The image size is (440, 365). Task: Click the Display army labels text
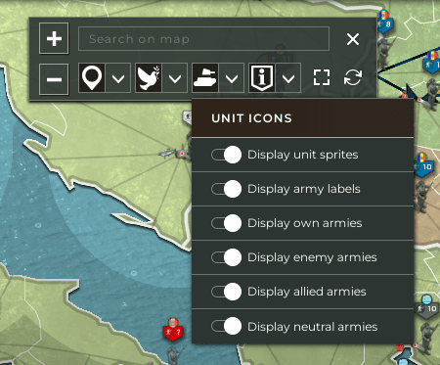(x=304, y=189)
